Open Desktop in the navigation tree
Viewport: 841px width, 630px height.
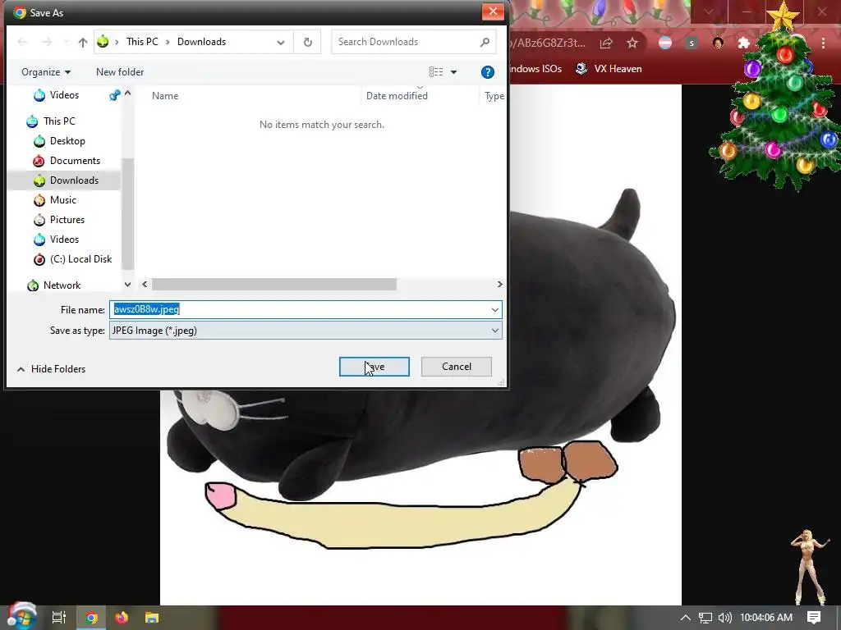tap(67, 141)
